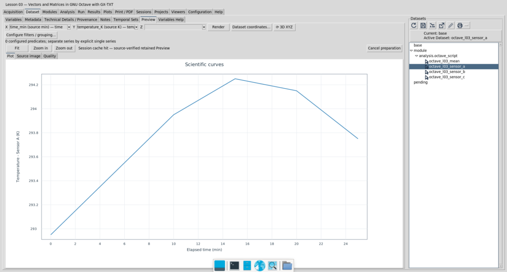Viewport: 507px width, 272px height.
Task: Click the refresh datasets icon
Action: [413, 25]
